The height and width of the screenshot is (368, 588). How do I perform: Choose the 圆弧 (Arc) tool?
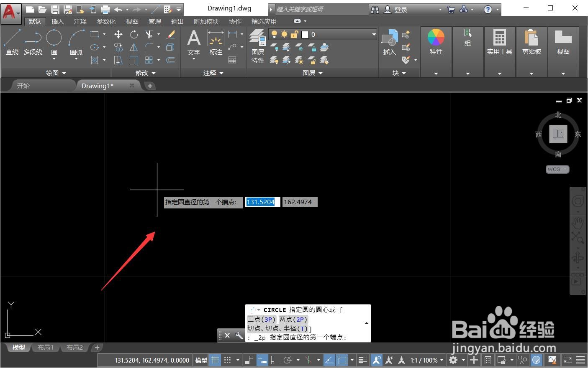coord(76,42)
